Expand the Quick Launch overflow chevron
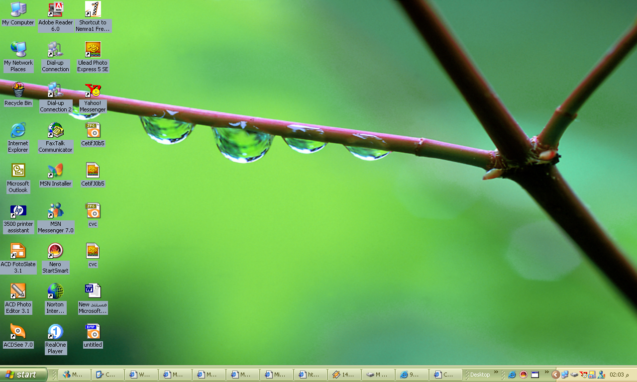Screen dimensions: 637x382 [x=546, y=372]
